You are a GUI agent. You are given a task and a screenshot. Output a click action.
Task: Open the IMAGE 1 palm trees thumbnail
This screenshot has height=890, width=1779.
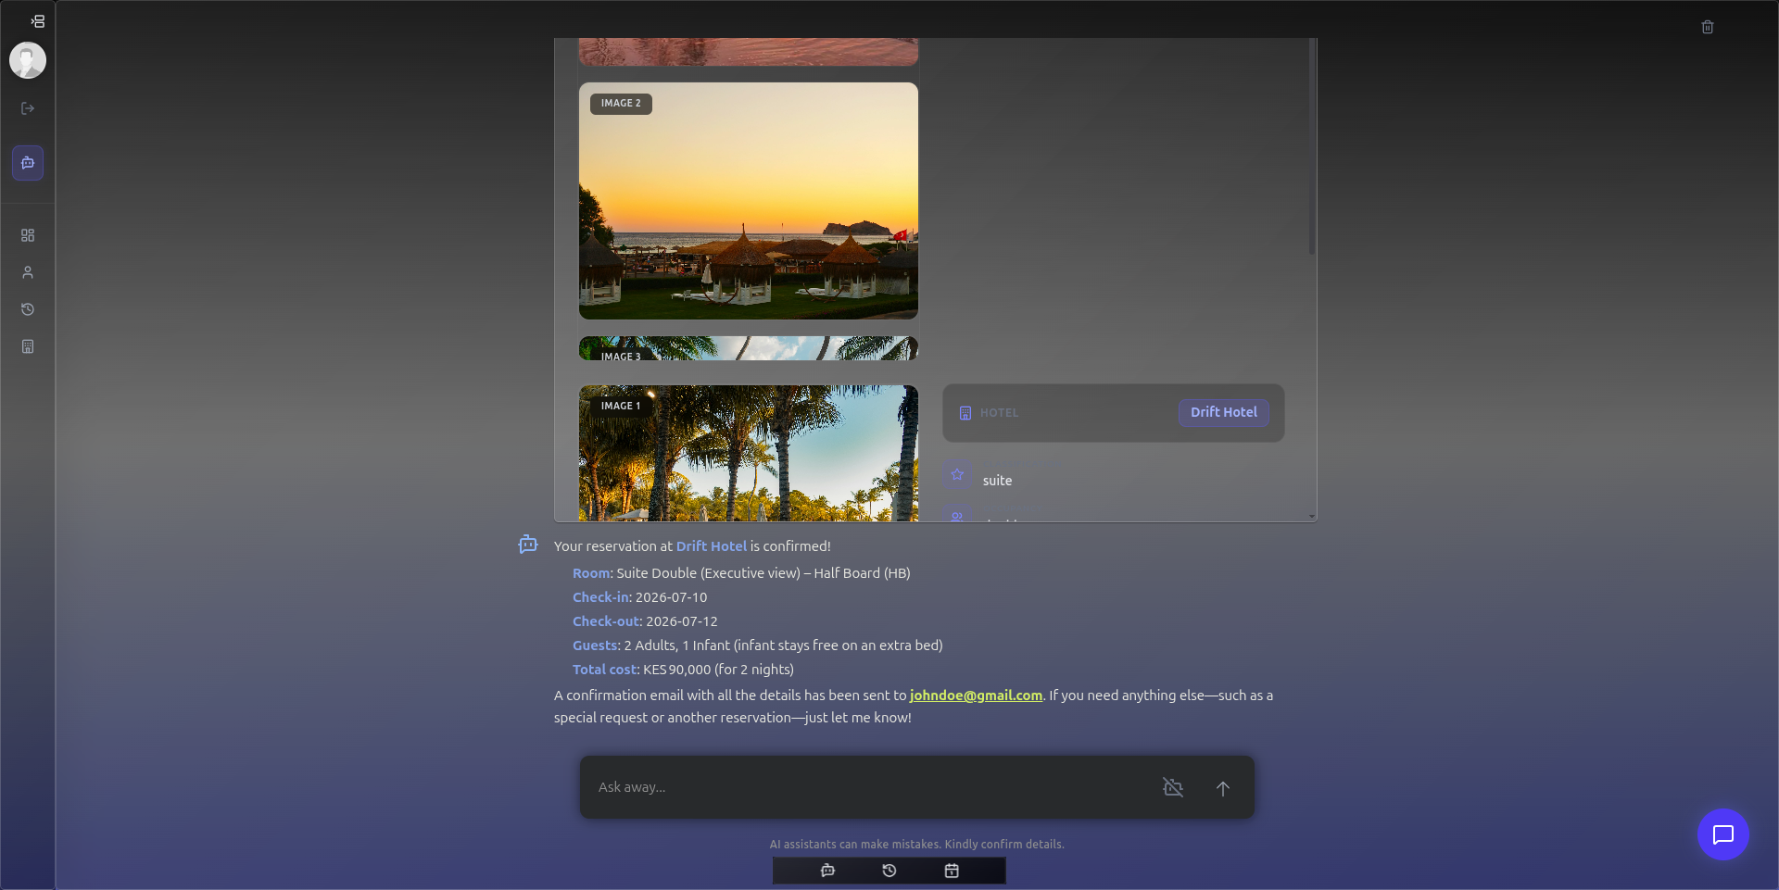pyautogui.click(x=749, y=453)
